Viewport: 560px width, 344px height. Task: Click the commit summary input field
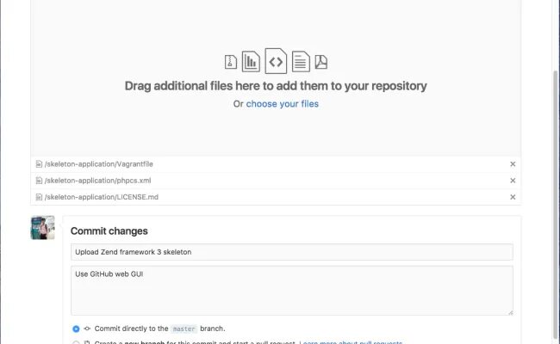291,252
